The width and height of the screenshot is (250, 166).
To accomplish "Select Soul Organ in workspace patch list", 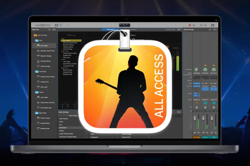I will coord(71,41).
